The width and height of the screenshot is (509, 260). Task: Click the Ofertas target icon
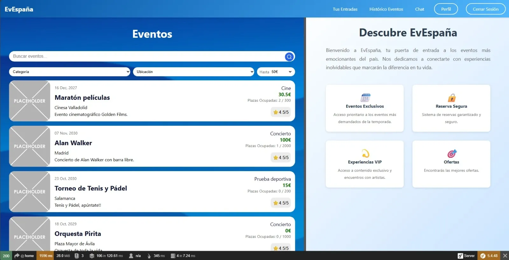point(452,153)
